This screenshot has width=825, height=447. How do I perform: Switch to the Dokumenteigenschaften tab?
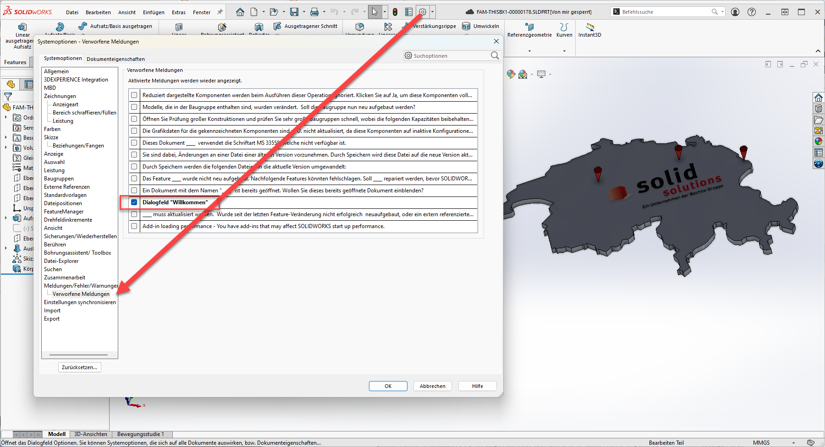pyautogui.click(x=115, y=59)
